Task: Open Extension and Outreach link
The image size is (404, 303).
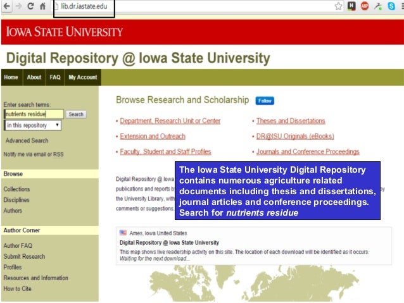Action: point(153,136)
